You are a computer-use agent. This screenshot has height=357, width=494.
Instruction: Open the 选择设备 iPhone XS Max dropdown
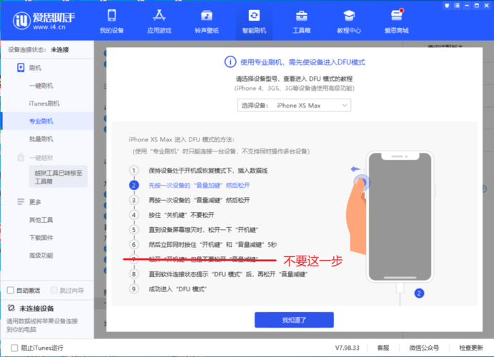click(294, 106)
